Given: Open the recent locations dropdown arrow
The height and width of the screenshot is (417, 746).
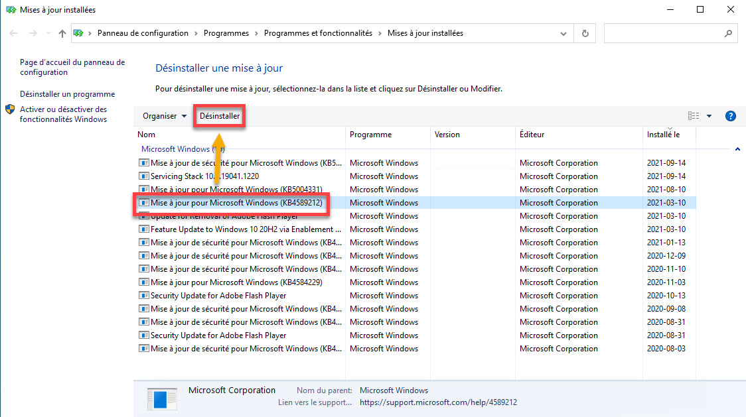Looking at the screenshot, I should (x=48, y=33).
